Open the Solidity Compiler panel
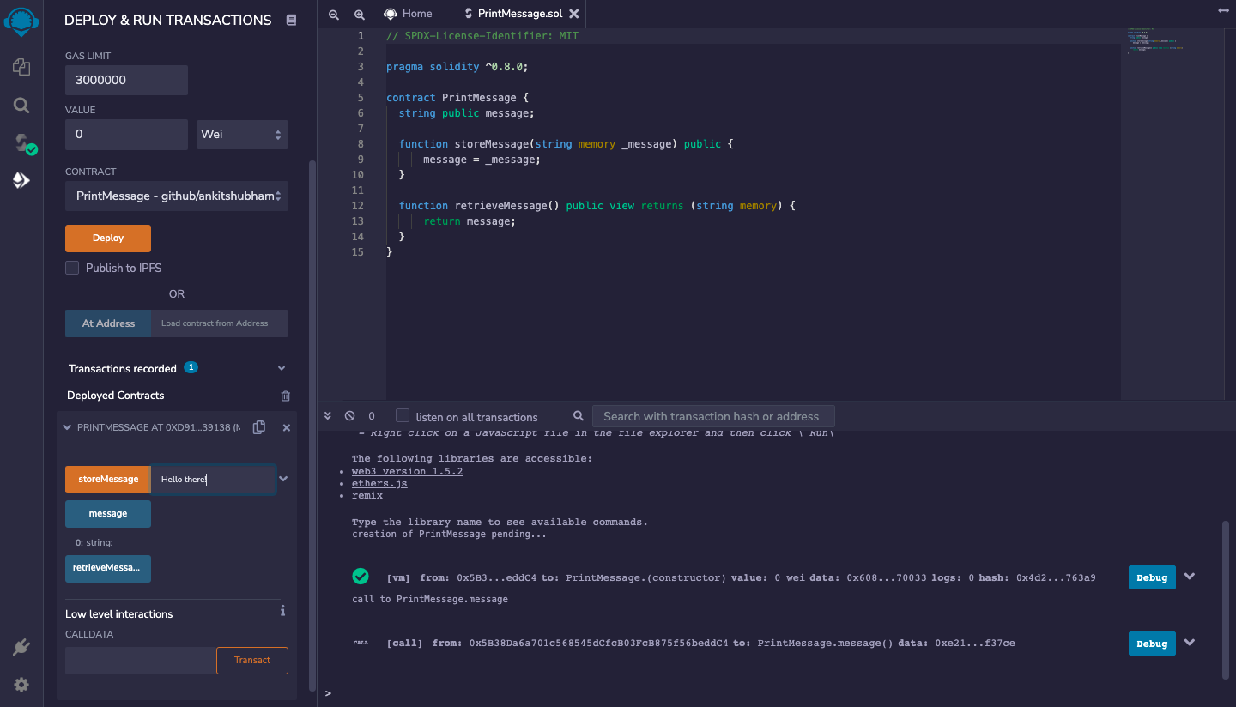This screenshot has height=707, width=1236. [x=23, y=144]
